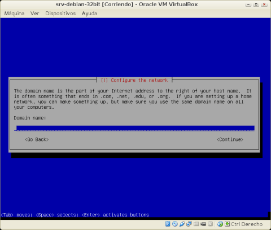The width and height of the screenshot is (271, 230).
Task: Open the Ver menu
Action: [35, 14]
